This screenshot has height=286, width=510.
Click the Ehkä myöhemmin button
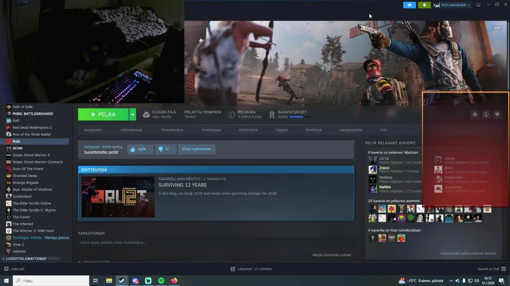click(x=196, y=149)
